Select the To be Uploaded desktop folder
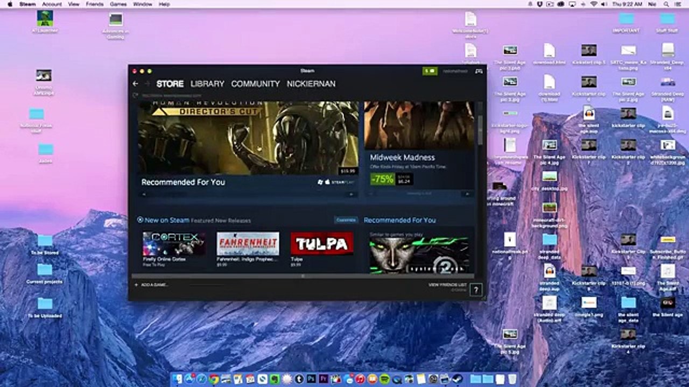The width and height of the screenshot is (689, 387). pyautogui.click(x=45, y=308)
